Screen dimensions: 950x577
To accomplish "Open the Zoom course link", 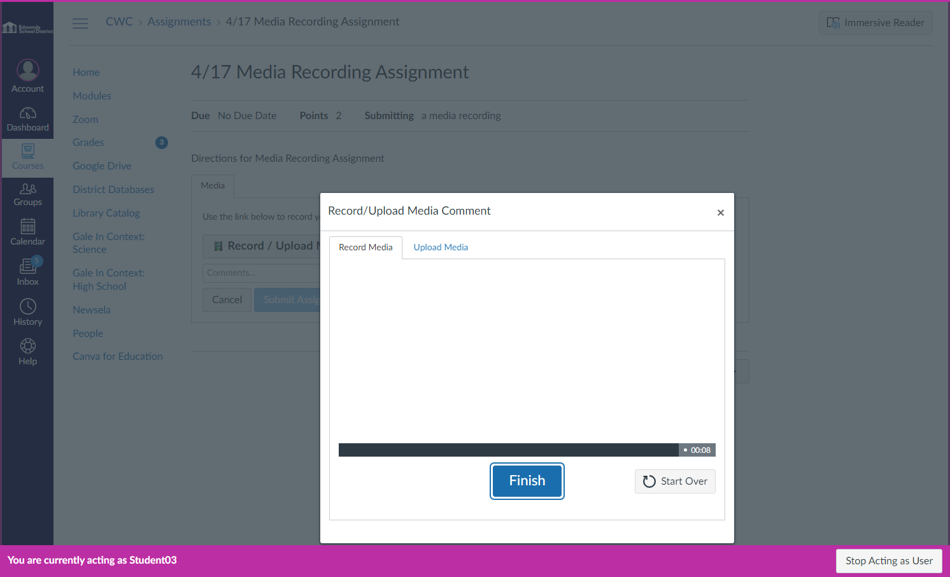I will [85, 120].
